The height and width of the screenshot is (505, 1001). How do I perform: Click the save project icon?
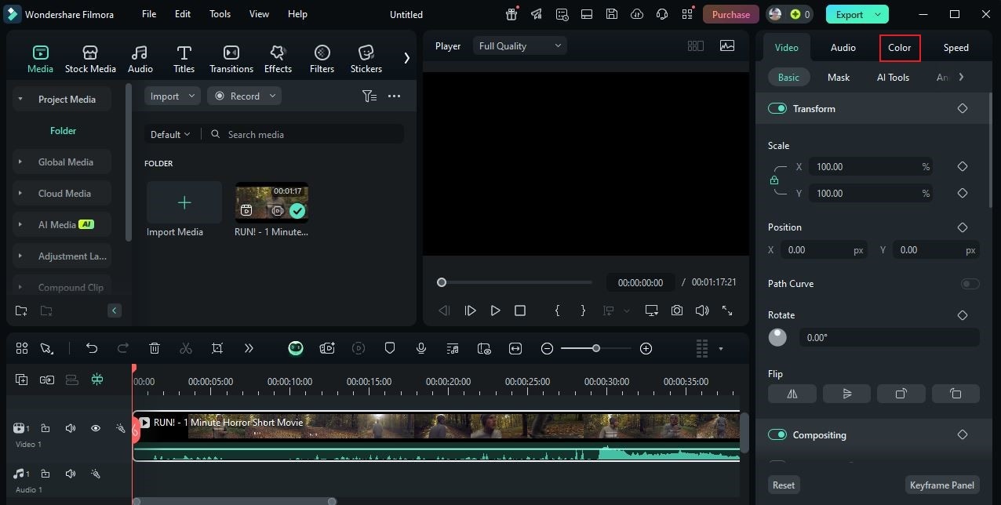pos(612,14)
